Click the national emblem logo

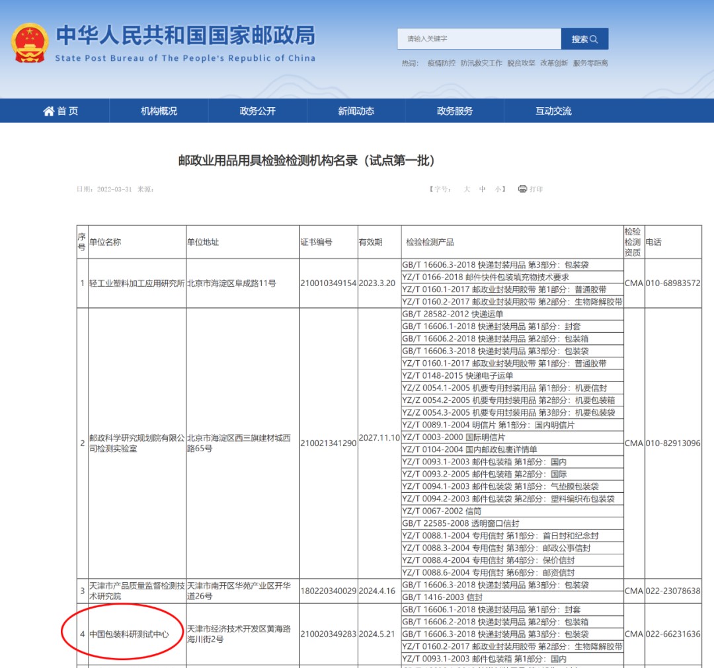(30, 44)
